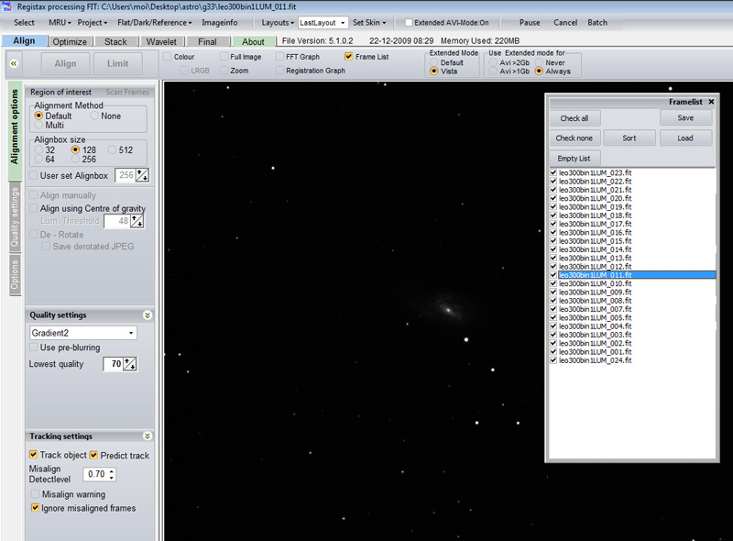Enable User set Alignbox checkbox
Screen dimensions: 733x541
click(x=34, y=175)
